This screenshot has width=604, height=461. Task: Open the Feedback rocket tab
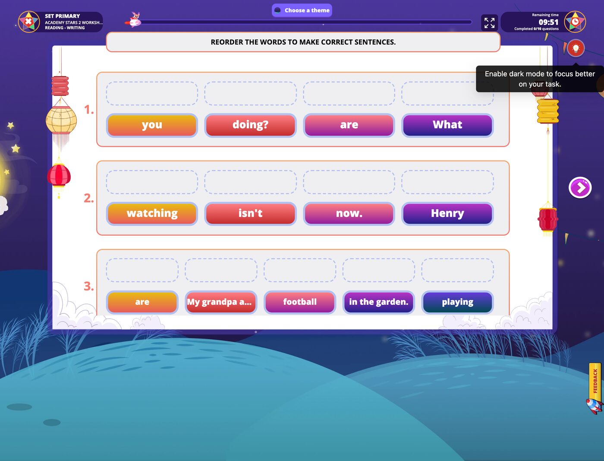[595, 388]
